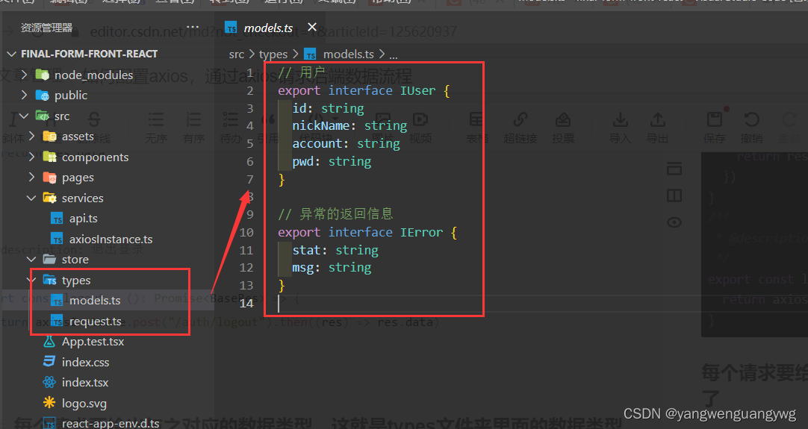Click line number 10 in gutter
The image size is (808, 429).
click(x=246, y=232)
